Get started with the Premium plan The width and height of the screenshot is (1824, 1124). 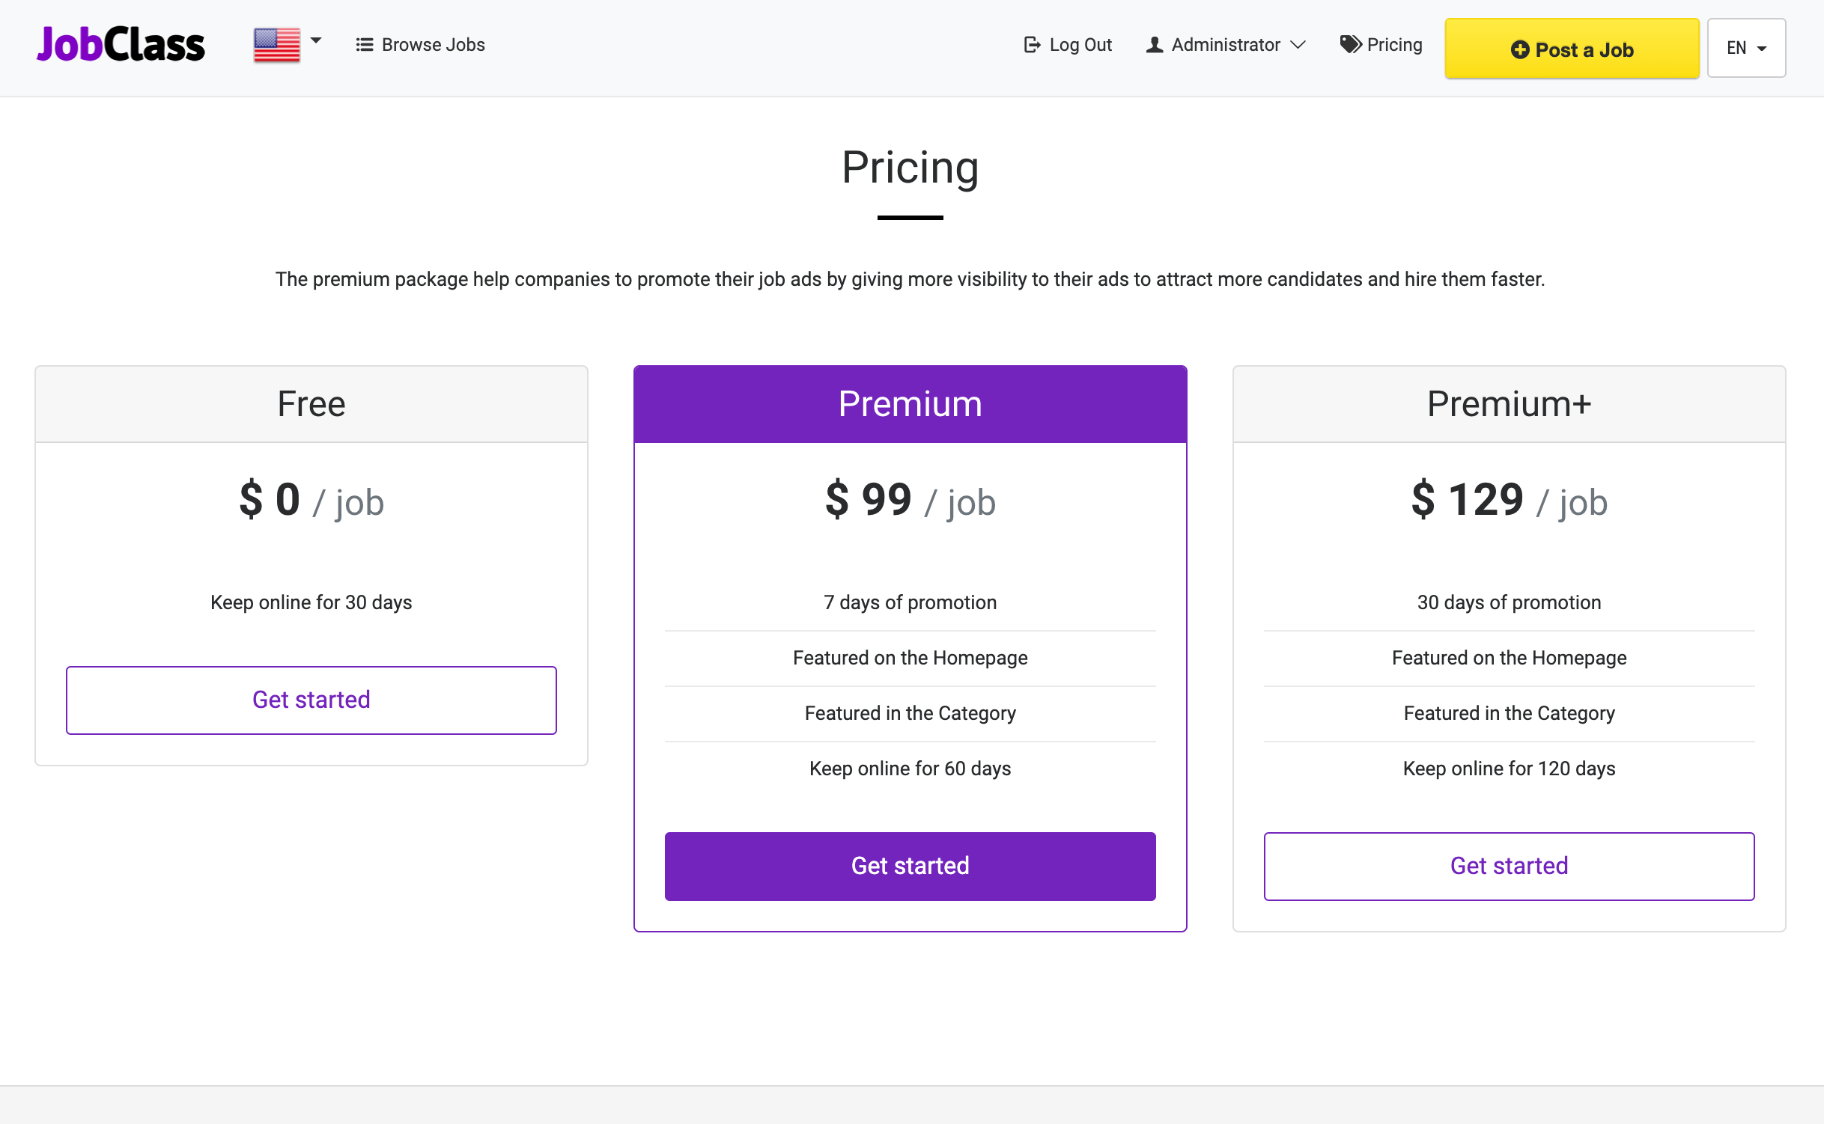(910, 866)
